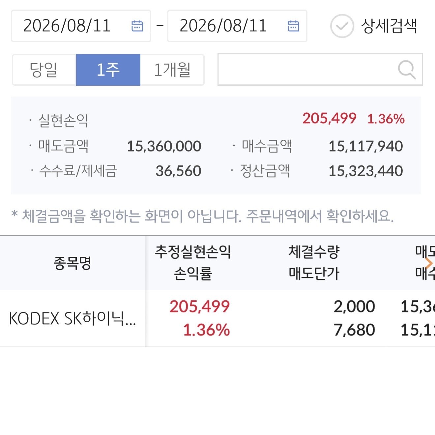Image resolution: width=435 pixels, height=435 pixels.
Task: Open the end date calendar icon
Action: pos(293,26)
